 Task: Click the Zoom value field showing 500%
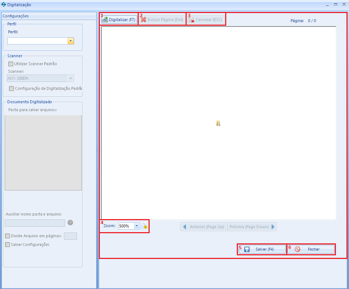coord(126,226)
